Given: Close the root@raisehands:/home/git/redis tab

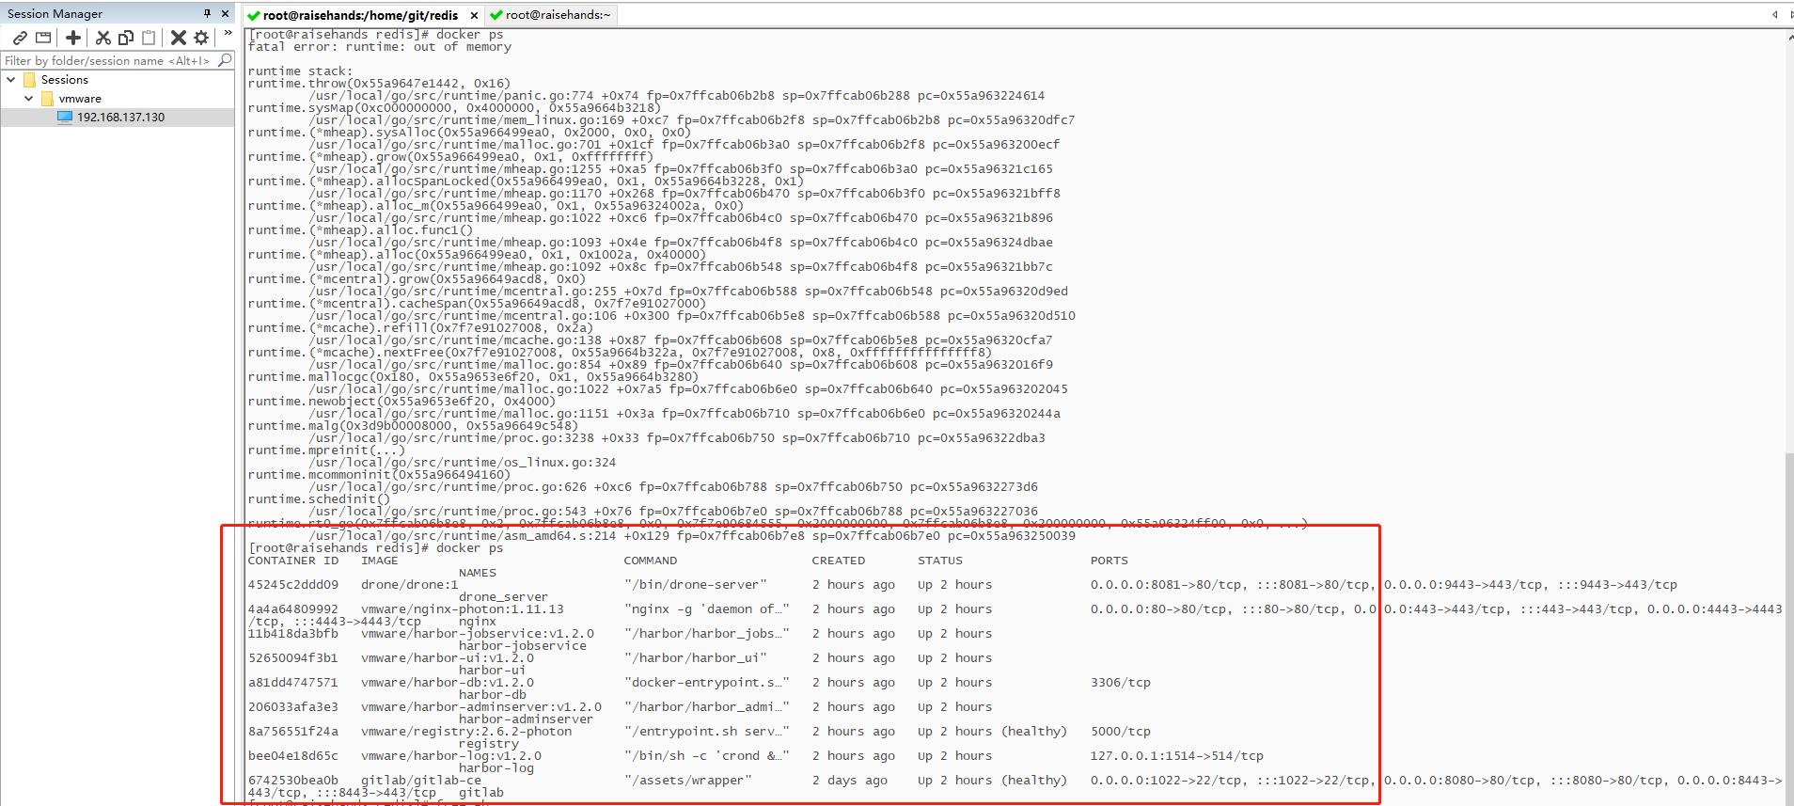Looking at the screenshot, I should pos(473,15).
